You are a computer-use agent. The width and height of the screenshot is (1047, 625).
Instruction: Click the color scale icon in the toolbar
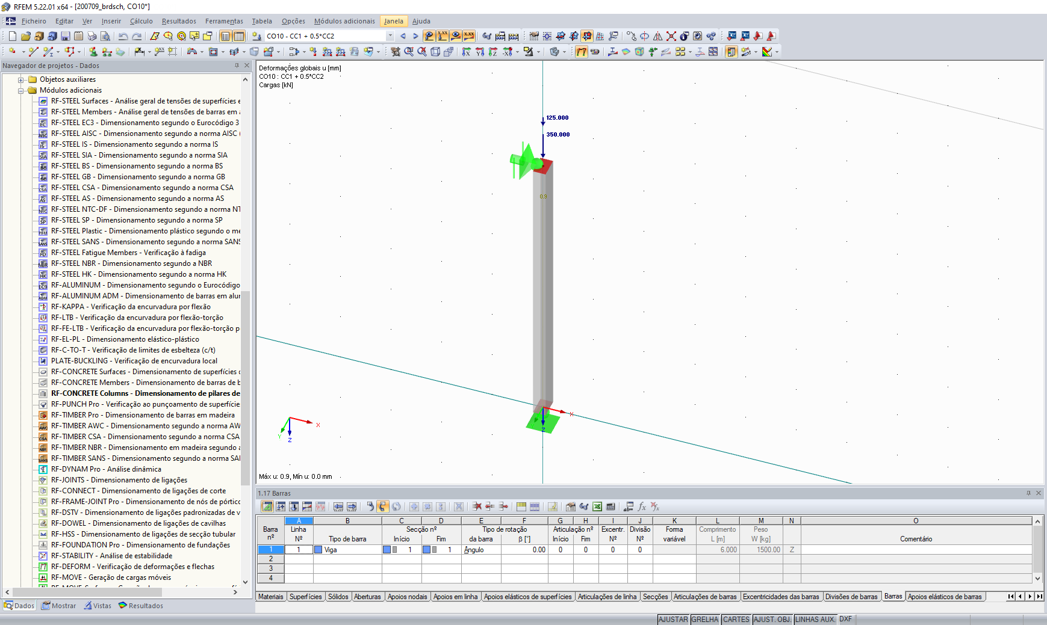pos(767,52)
